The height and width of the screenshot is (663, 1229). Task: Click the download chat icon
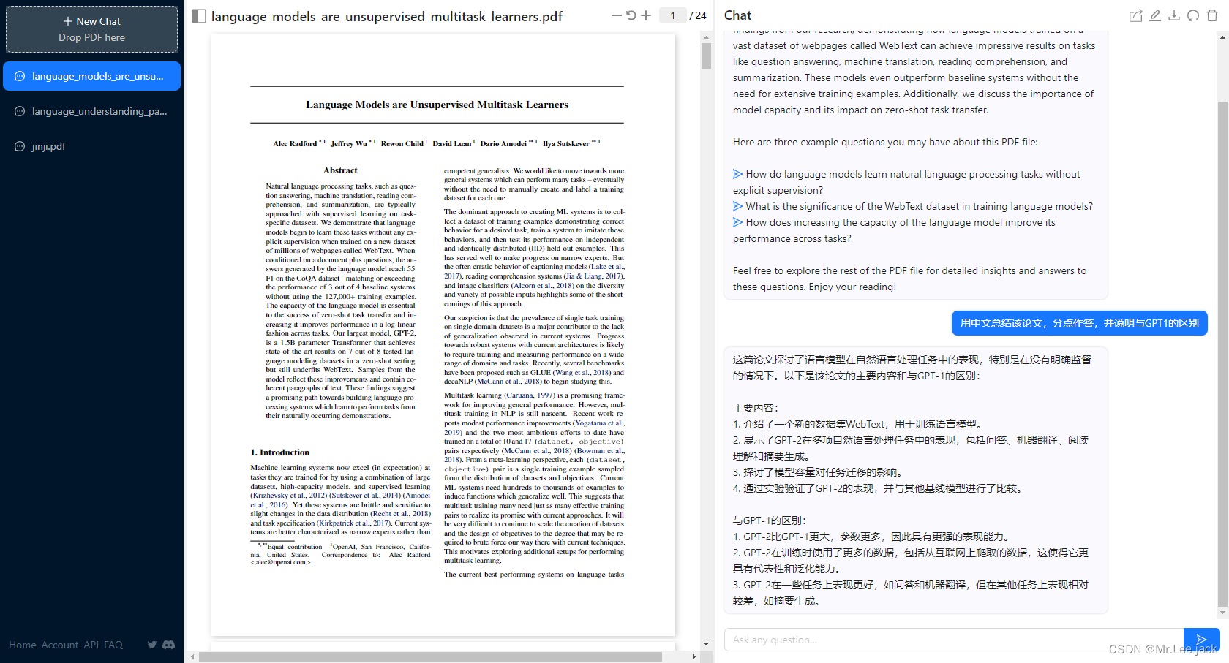click(x=1174, y=15)
